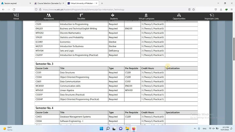This screenshot has width=235, height=132.
Task: Click the Data Structures title
Action: coord(67,73)
